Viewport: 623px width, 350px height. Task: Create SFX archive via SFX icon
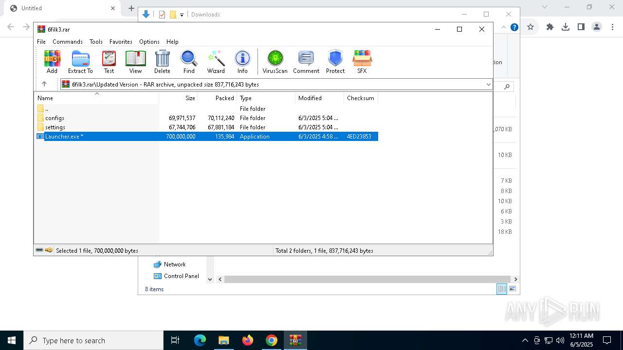coord(362,62)
